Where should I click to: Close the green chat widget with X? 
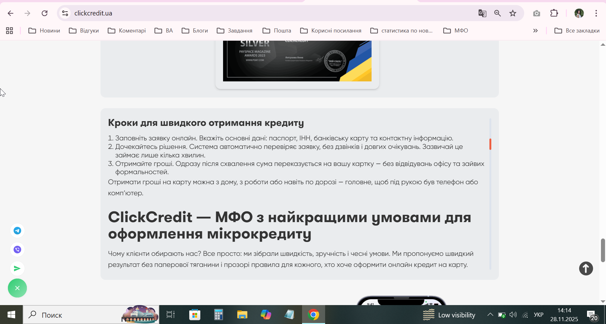tap(17, 288)
